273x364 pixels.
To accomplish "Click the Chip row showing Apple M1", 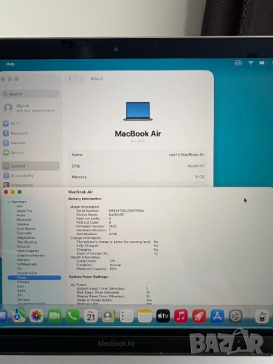I will [138, 166].
